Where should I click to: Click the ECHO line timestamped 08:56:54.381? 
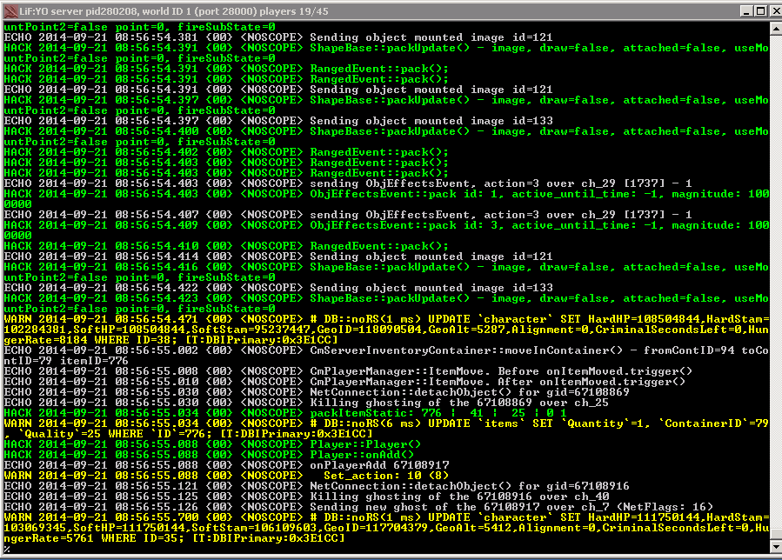[278, 37]
